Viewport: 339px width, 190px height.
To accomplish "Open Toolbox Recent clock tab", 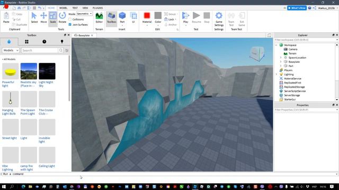I will [44, 42].
